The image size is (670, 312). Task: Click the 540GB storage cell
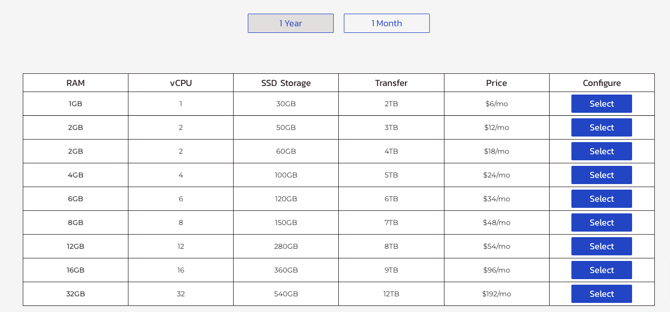click(286, 294)
